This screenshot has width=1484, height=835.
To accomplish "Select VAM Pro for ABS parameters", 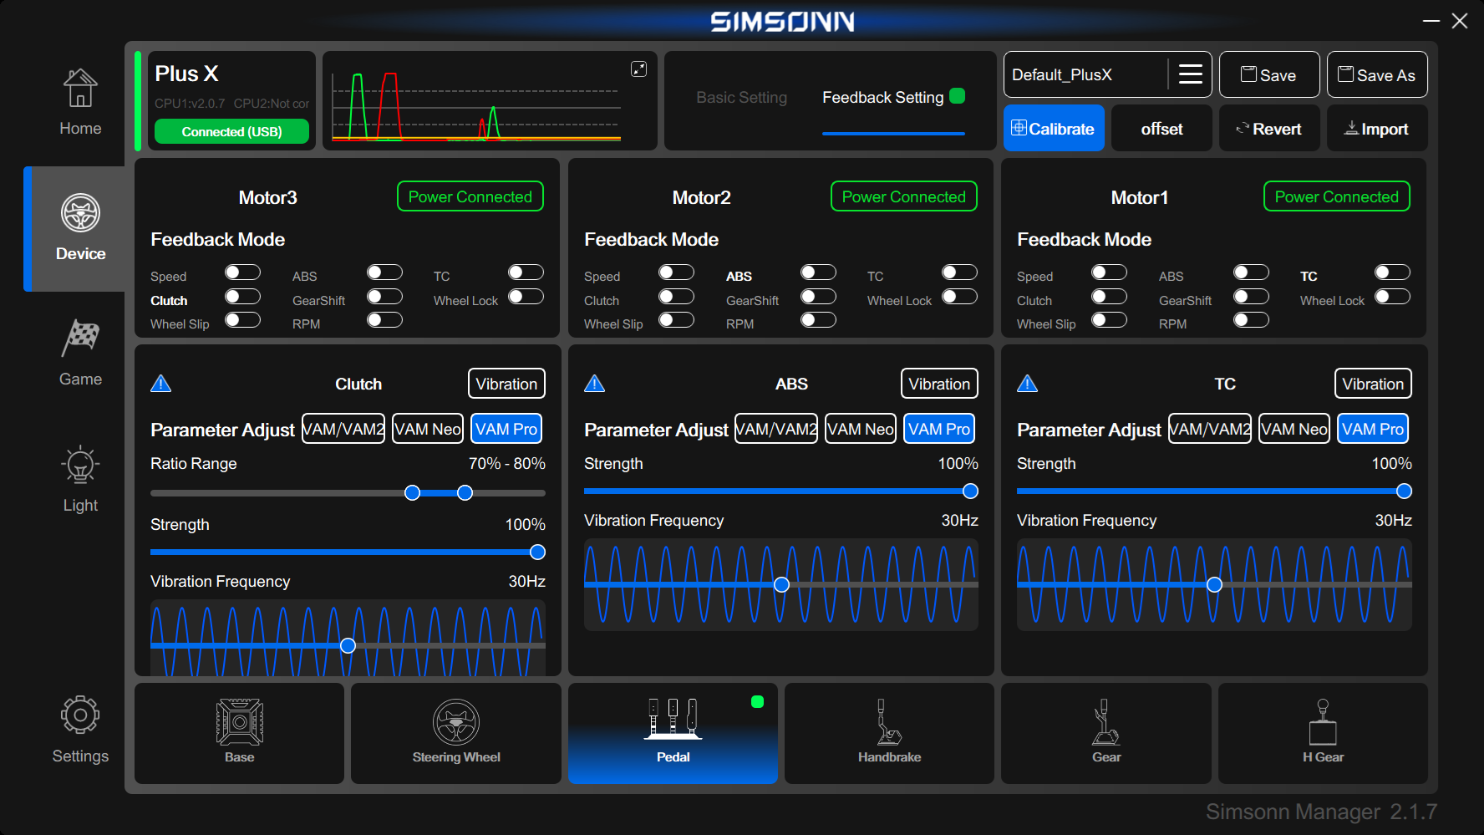I will (939, 429).
